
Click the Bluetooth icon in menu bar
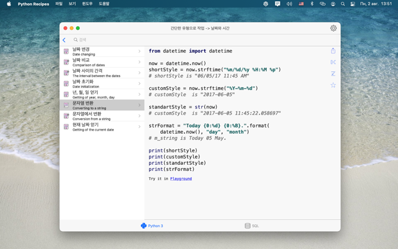coord(312,4)
